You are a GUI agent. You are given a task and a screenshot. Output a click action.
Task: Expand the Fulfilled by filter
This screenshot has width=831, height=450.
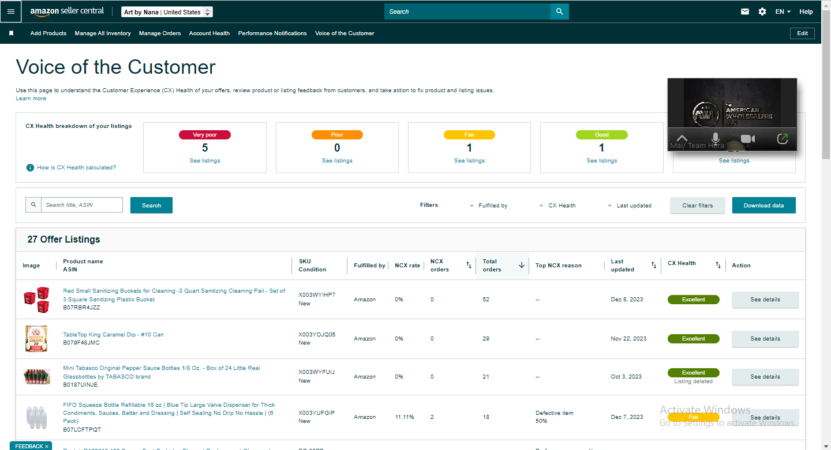489,205
